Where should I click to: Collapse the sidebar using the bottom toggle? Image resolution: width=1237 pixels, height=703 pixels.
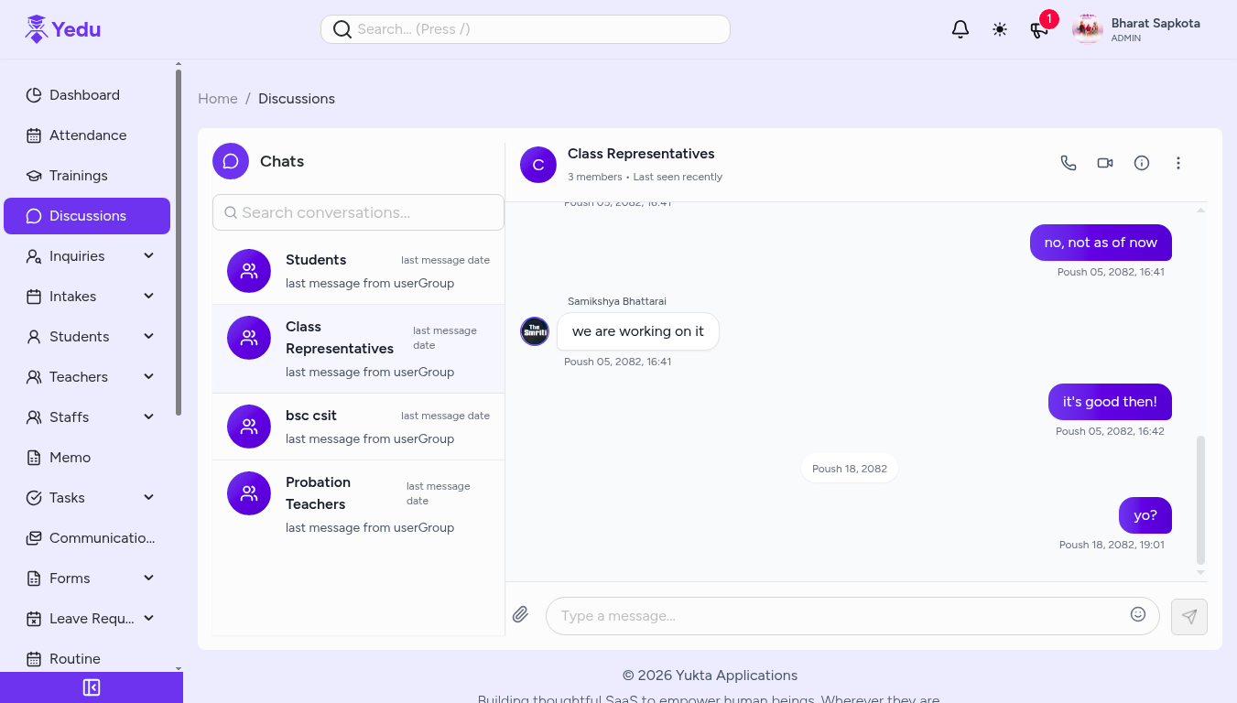(92, 687)
